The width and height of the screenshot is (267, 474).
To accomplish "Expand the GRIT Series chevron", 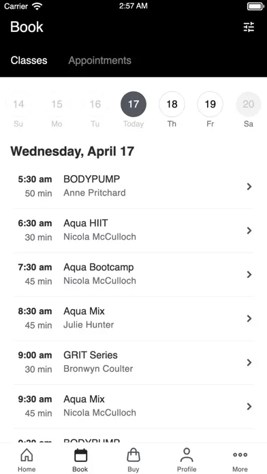I will [249, 362].
